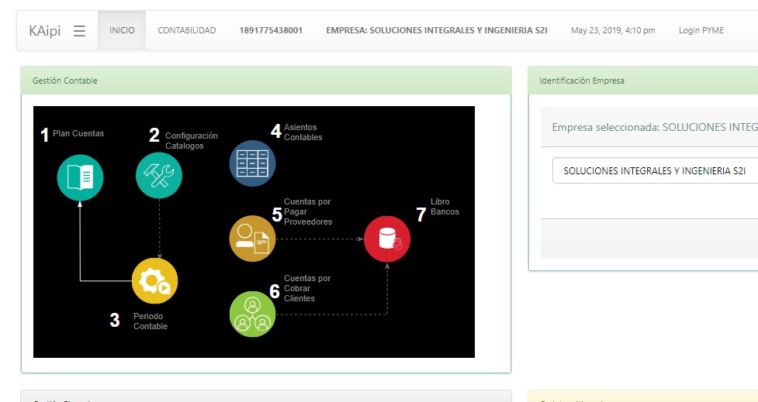
Task: Open the hamburger menu next to KAipi
Action: pos(79,31)
